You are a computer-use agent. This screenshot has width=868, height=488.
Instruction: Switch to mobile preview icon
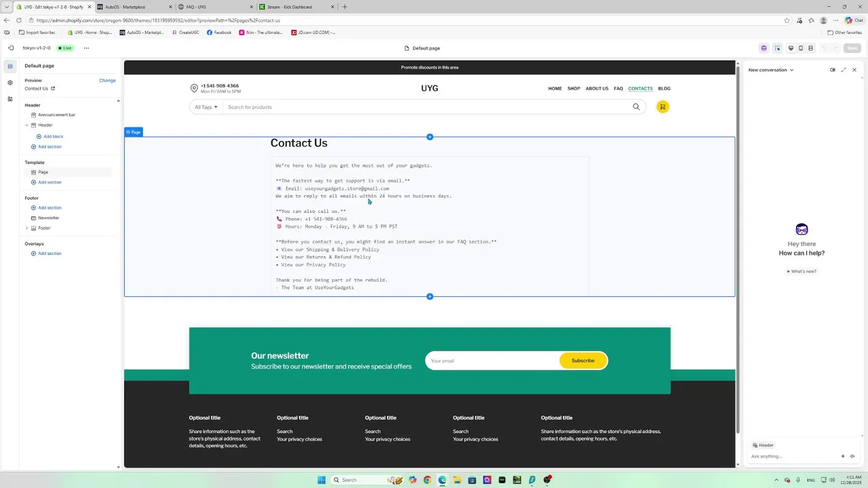801,48
